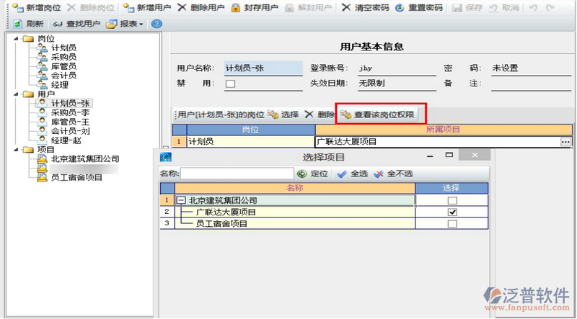Click the 新增用户 toolbar button
Viewport: 577px width, 319px height.
point(147,7)
